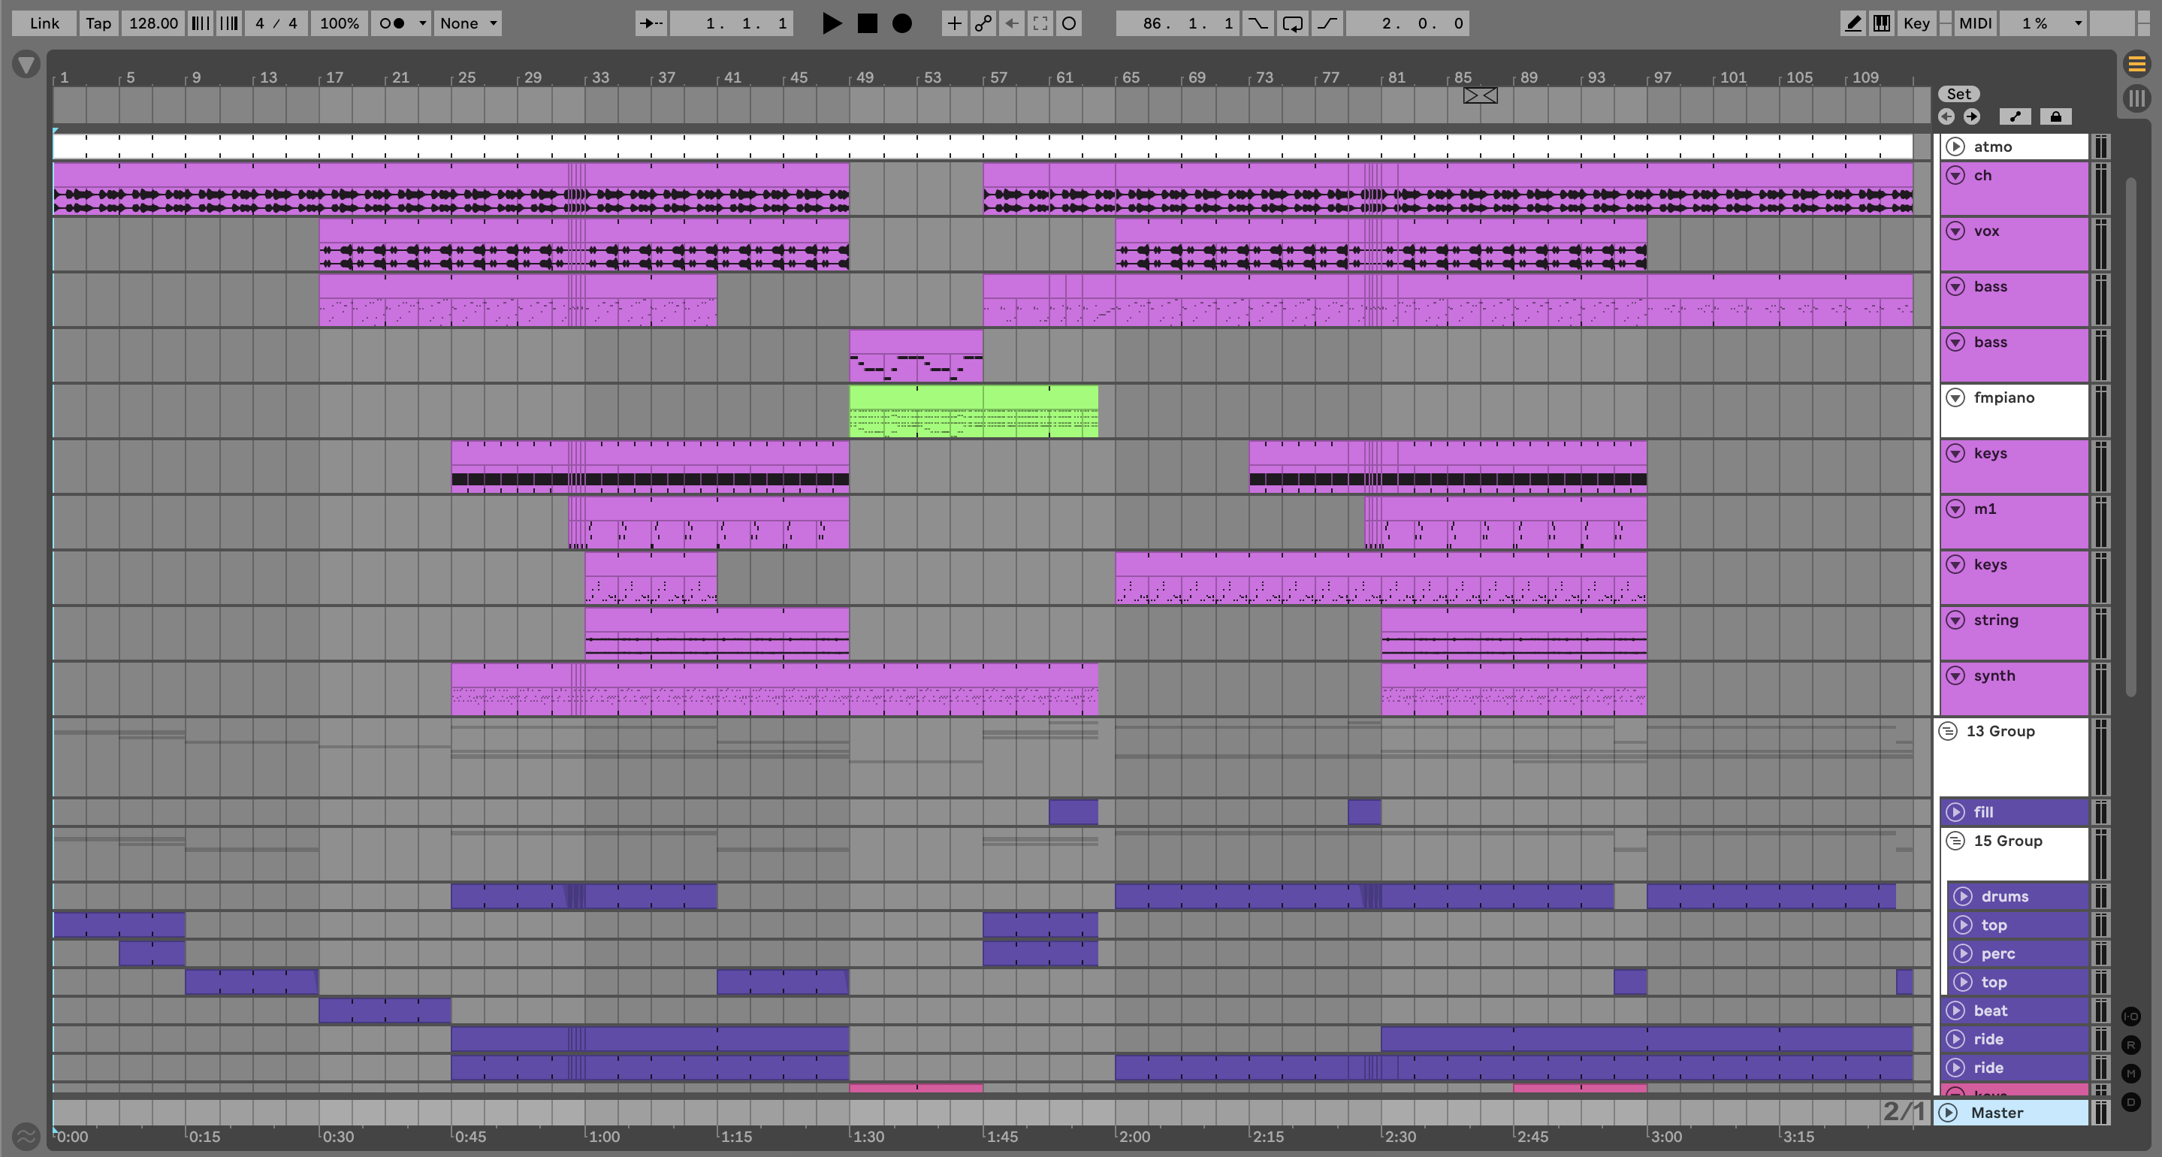Switch to Session View icon
2162x1157 pixels.
2136,98
